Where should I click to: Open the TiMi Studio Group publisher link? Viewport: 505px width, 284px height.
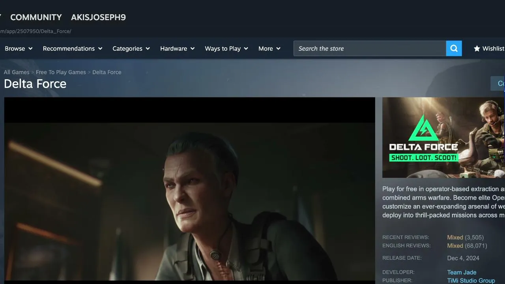tap(471, 280)
